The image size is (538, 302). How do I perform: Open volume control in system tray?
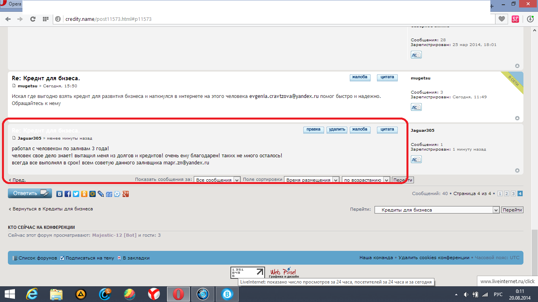[x=466, y=295]
